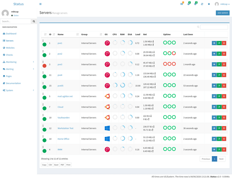Click the drag handle for pve05 row
Image resolution: width=232 pixels, height=179 pixels.
point(43,83)
